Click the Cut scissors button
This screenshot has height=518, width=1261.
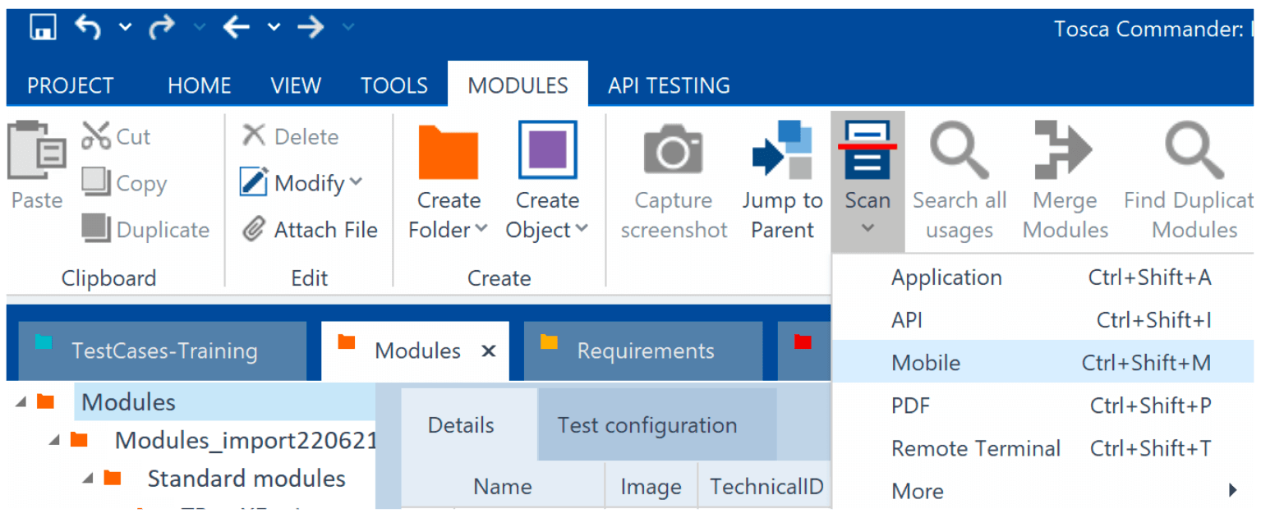coord(117,136)
